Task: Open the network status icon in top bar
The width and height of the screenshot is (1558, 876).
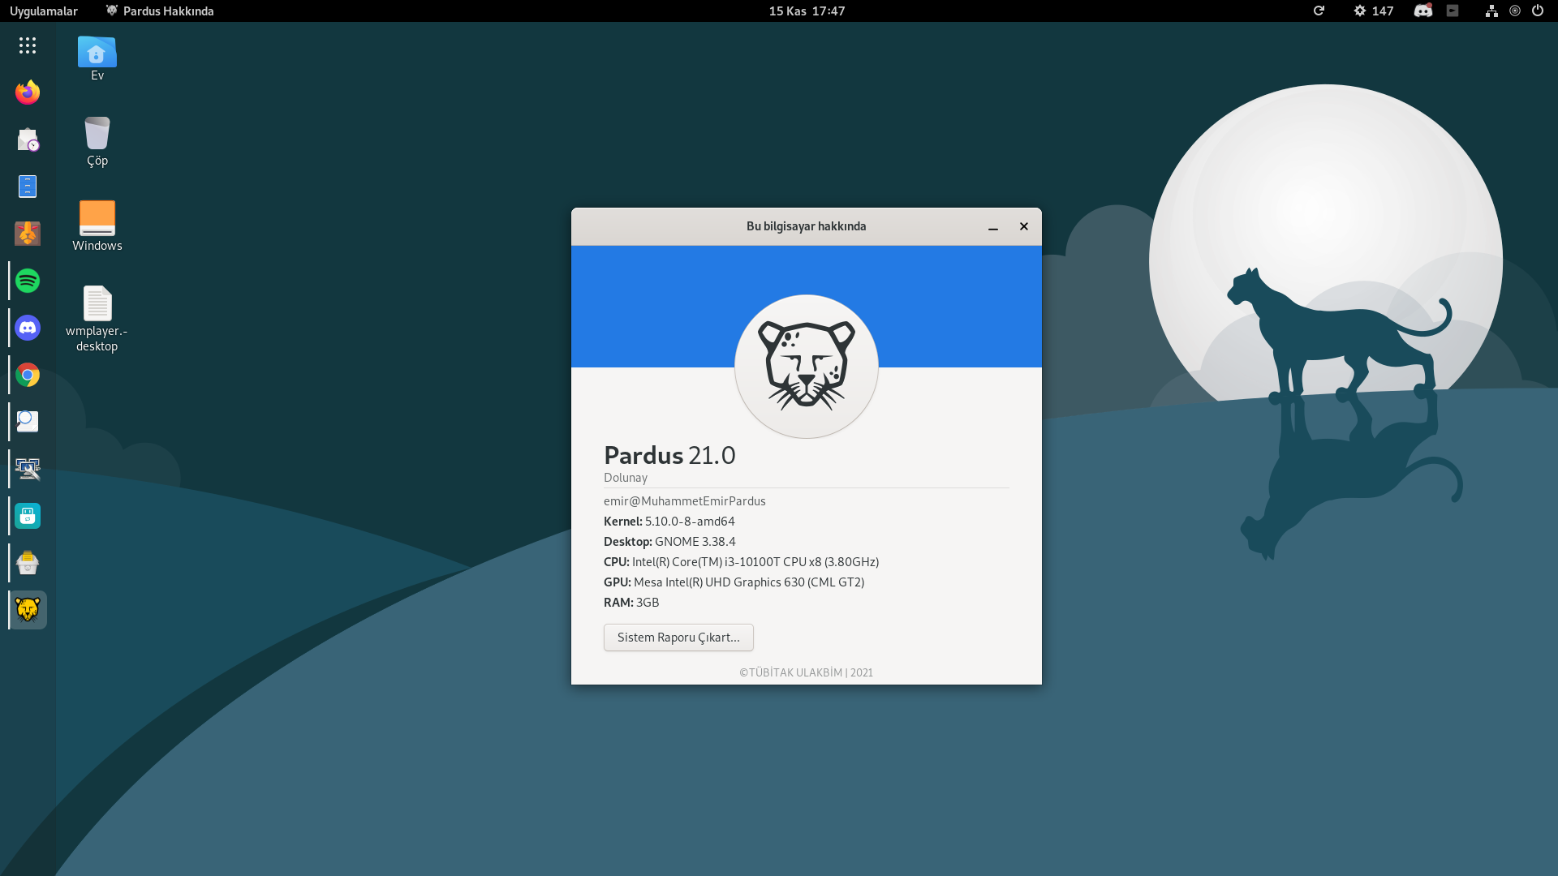Action: pos(1491,11)
